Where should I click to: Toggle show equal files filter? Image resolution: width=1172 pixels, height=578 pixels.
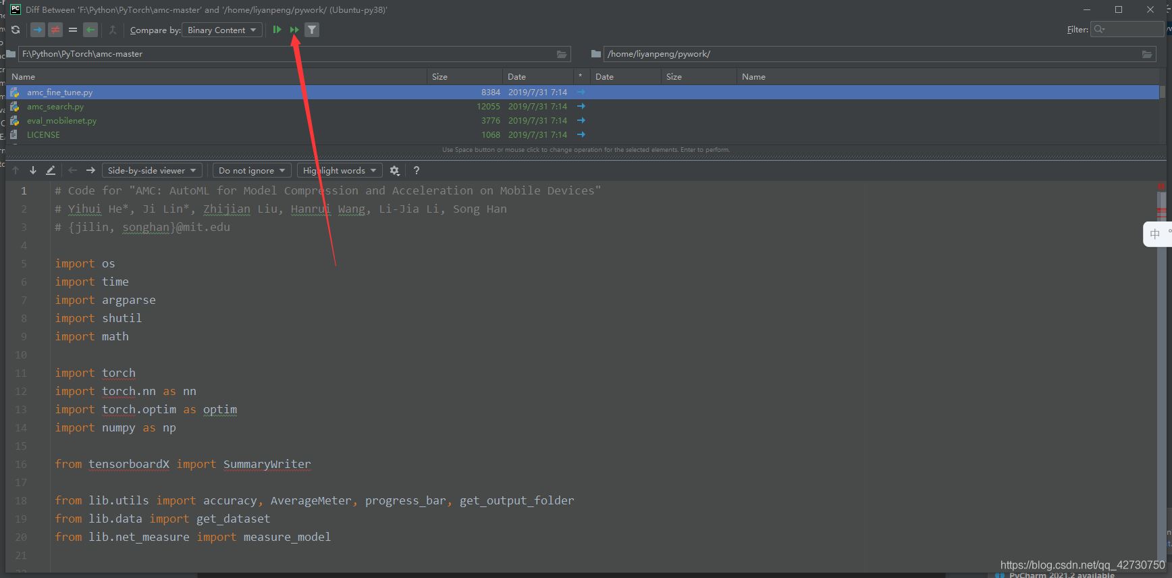pos(73,30)
